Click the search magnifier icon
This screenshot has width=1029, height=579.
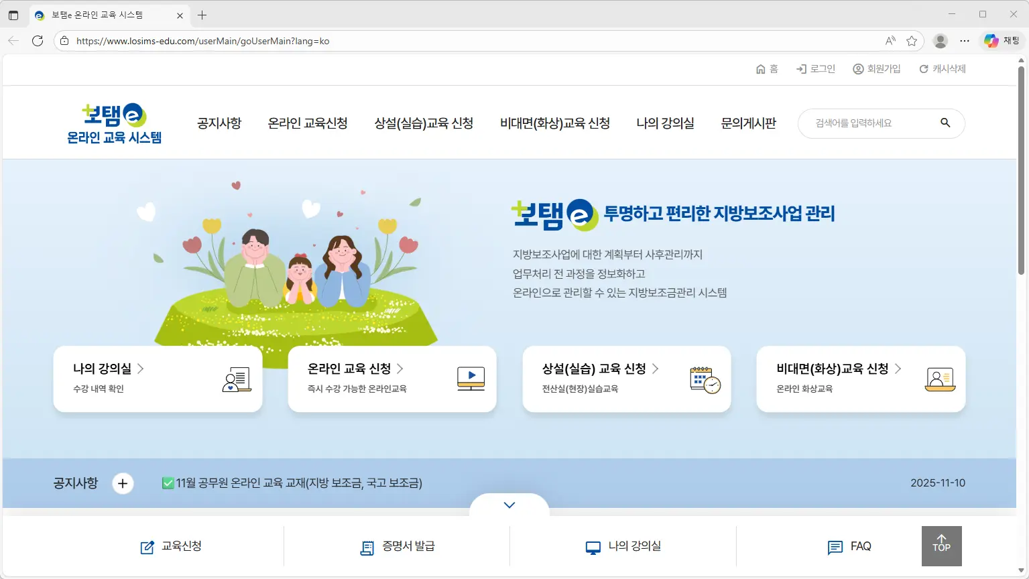(x=945, y=123)
